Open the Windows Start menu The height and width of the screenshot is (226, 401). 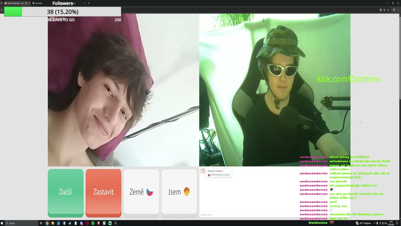pos(3,223)
